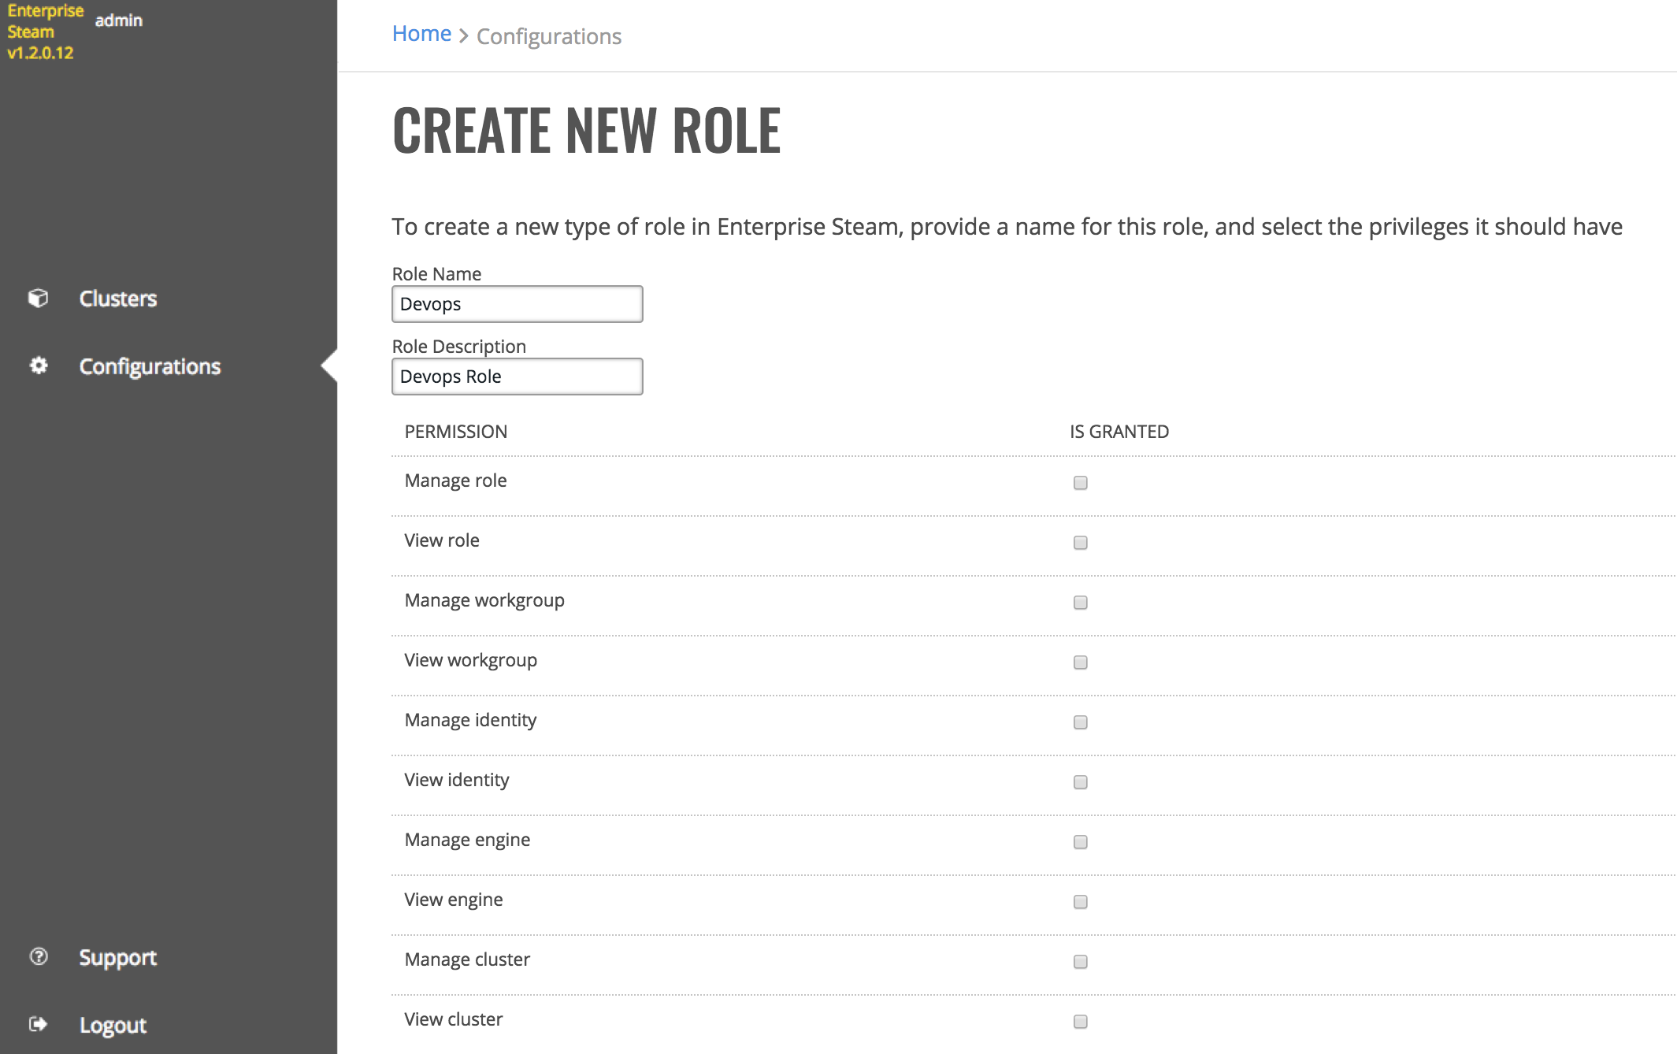The width and height of the screenshot is (1677, 1054).
Task: Click the CREATE NEW ROLE heading
Action: [x=587, y=130]
